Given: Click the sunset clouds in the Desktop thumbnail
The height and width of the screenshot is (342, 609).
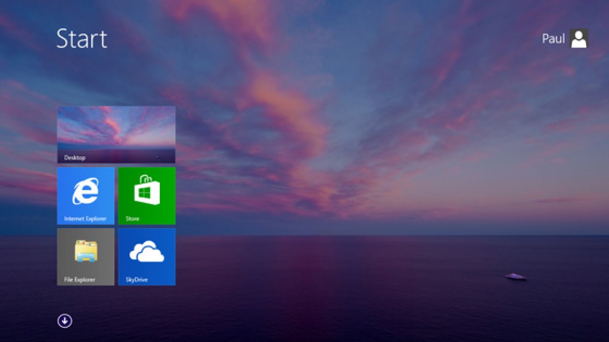Looking at the screenshot, I should coord(116,129).
